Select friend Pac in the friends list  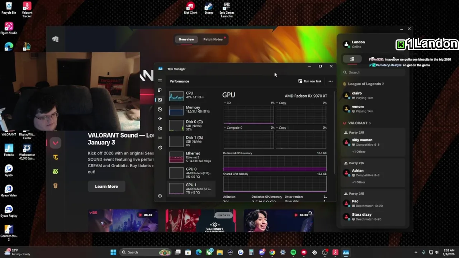pos(373,204)
